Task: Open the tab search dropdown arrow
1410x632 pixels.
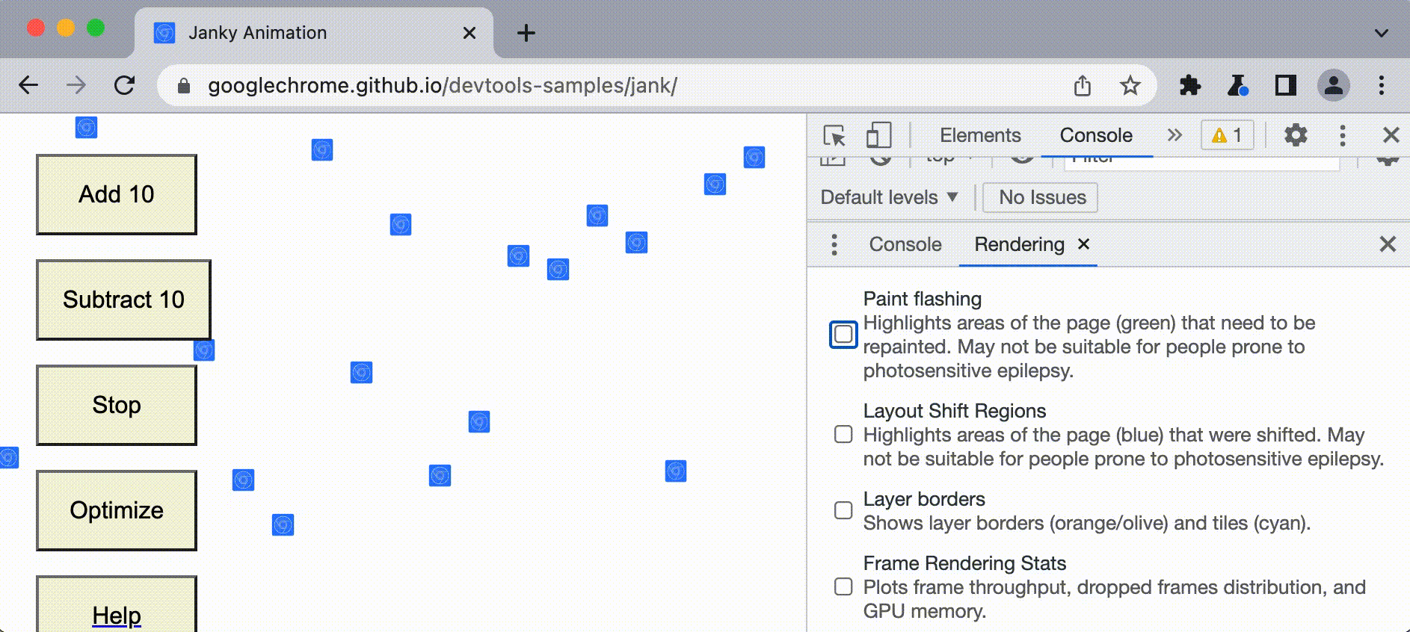Action: [x=1381, y=33]
